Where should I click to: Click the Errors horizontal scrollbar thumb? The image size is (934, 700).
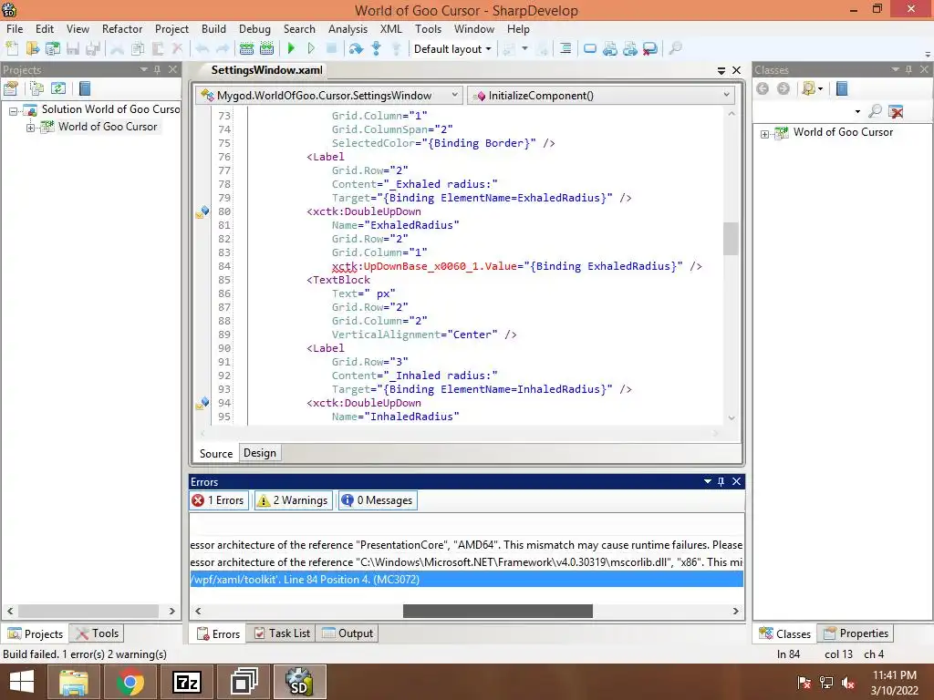497,611
